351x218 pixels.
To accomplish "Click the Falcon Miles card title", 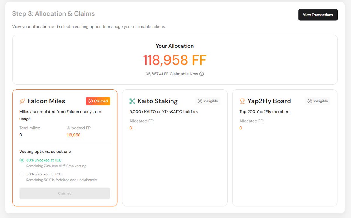I will 46,101.
